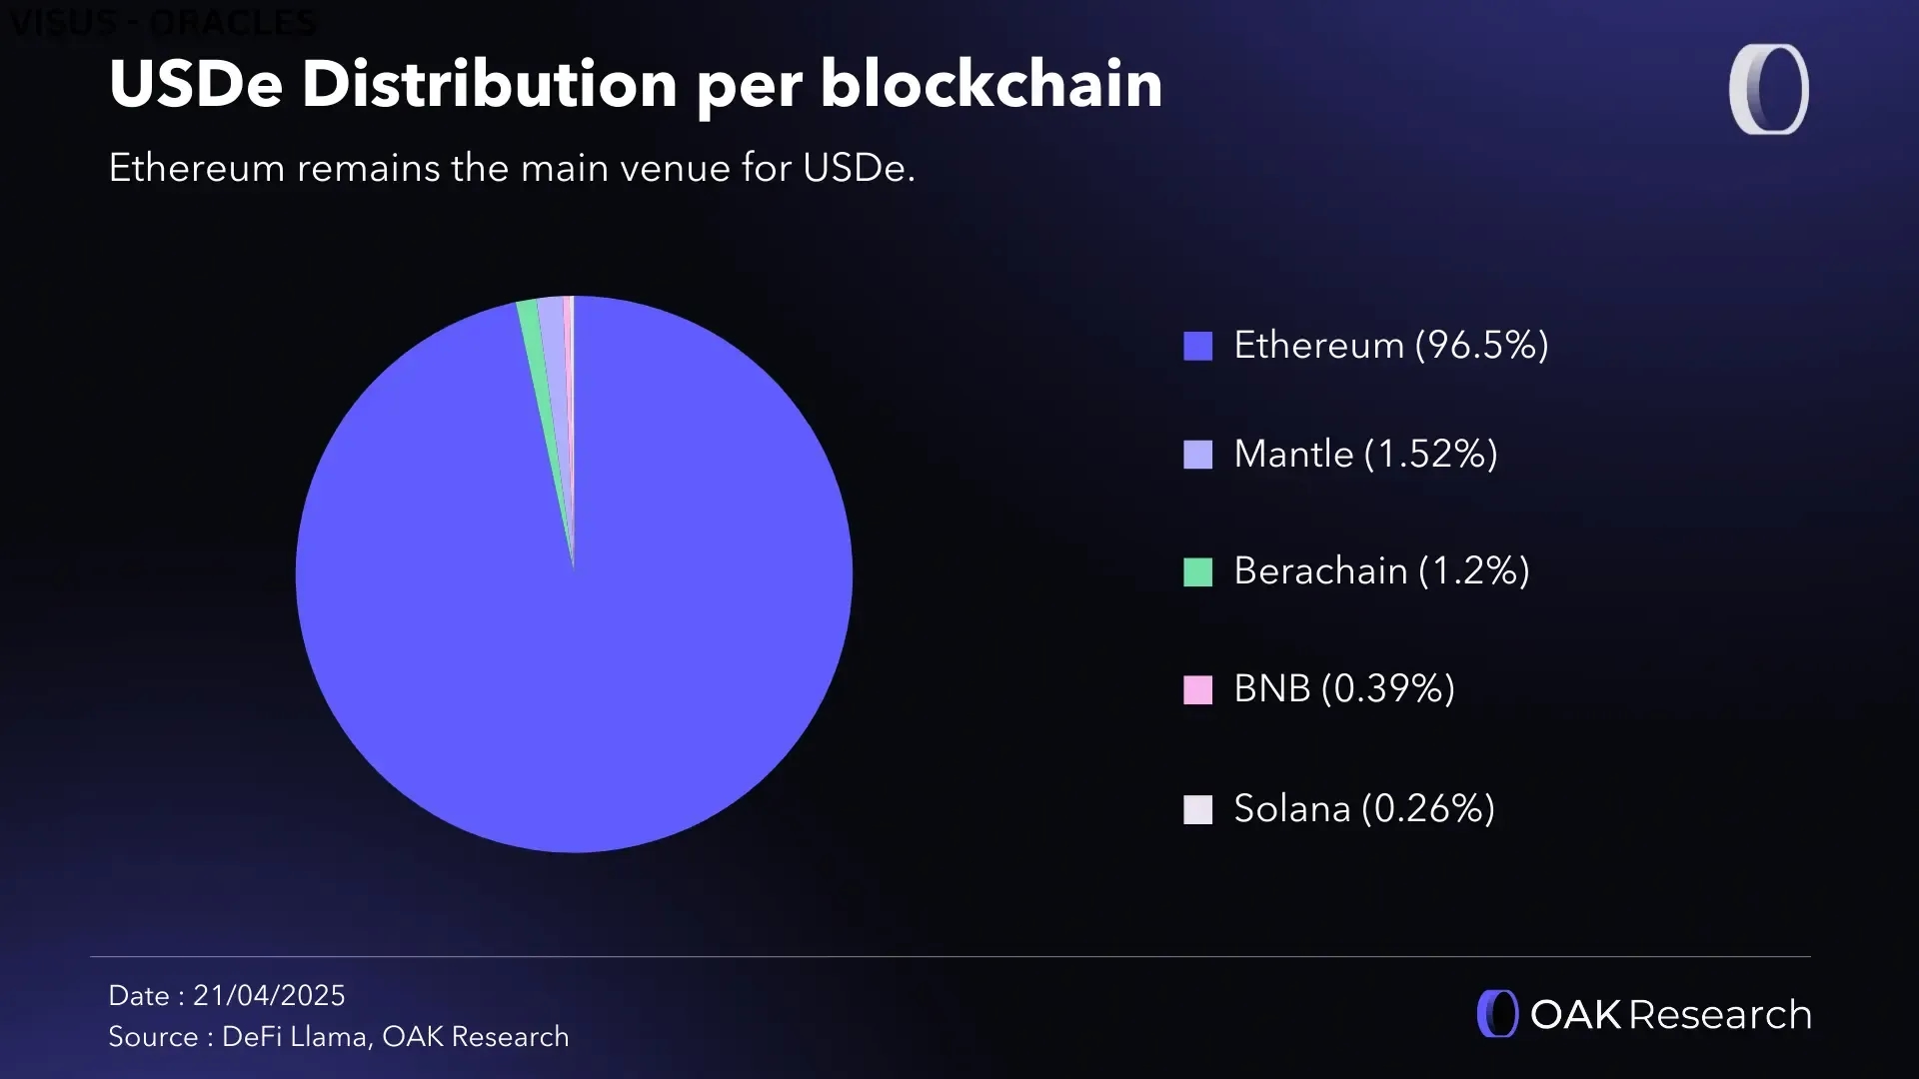The height and width of the screenshot is (1079, 1919).
Task: Select the BNB (0.39%) legend label
Action: (1343, 688)
